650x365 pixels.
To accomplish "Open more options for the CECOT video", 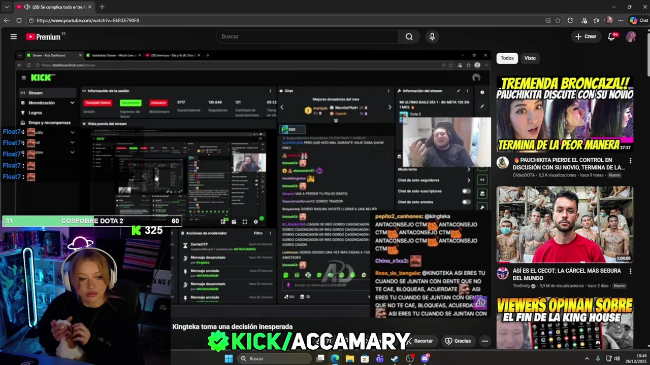I will (630, 271).
